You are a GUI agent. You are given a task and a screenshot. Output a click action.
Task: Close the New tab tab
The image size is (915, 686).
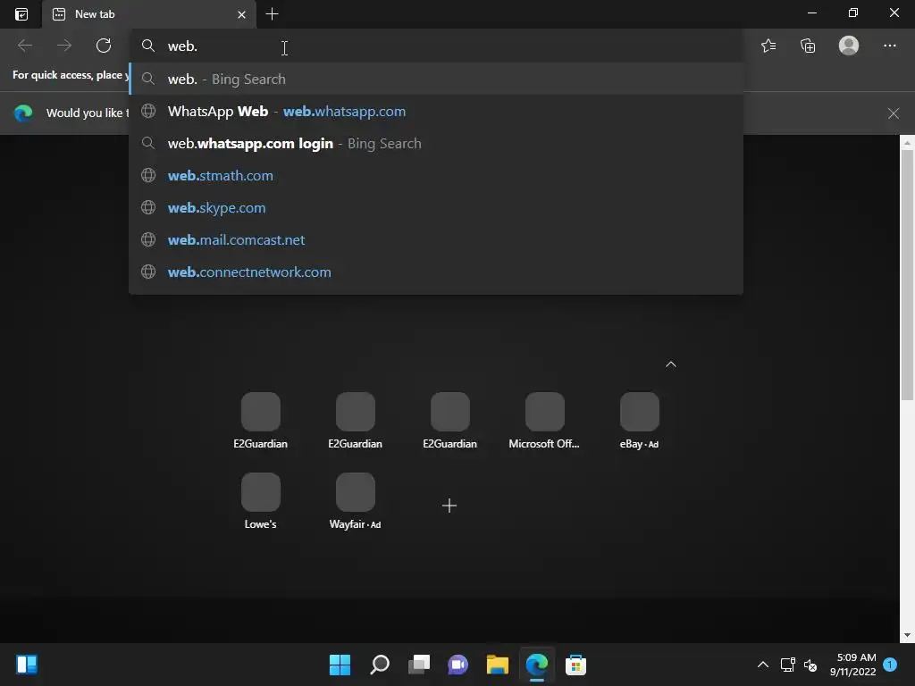pyautogui.click(x=241, y=14)
